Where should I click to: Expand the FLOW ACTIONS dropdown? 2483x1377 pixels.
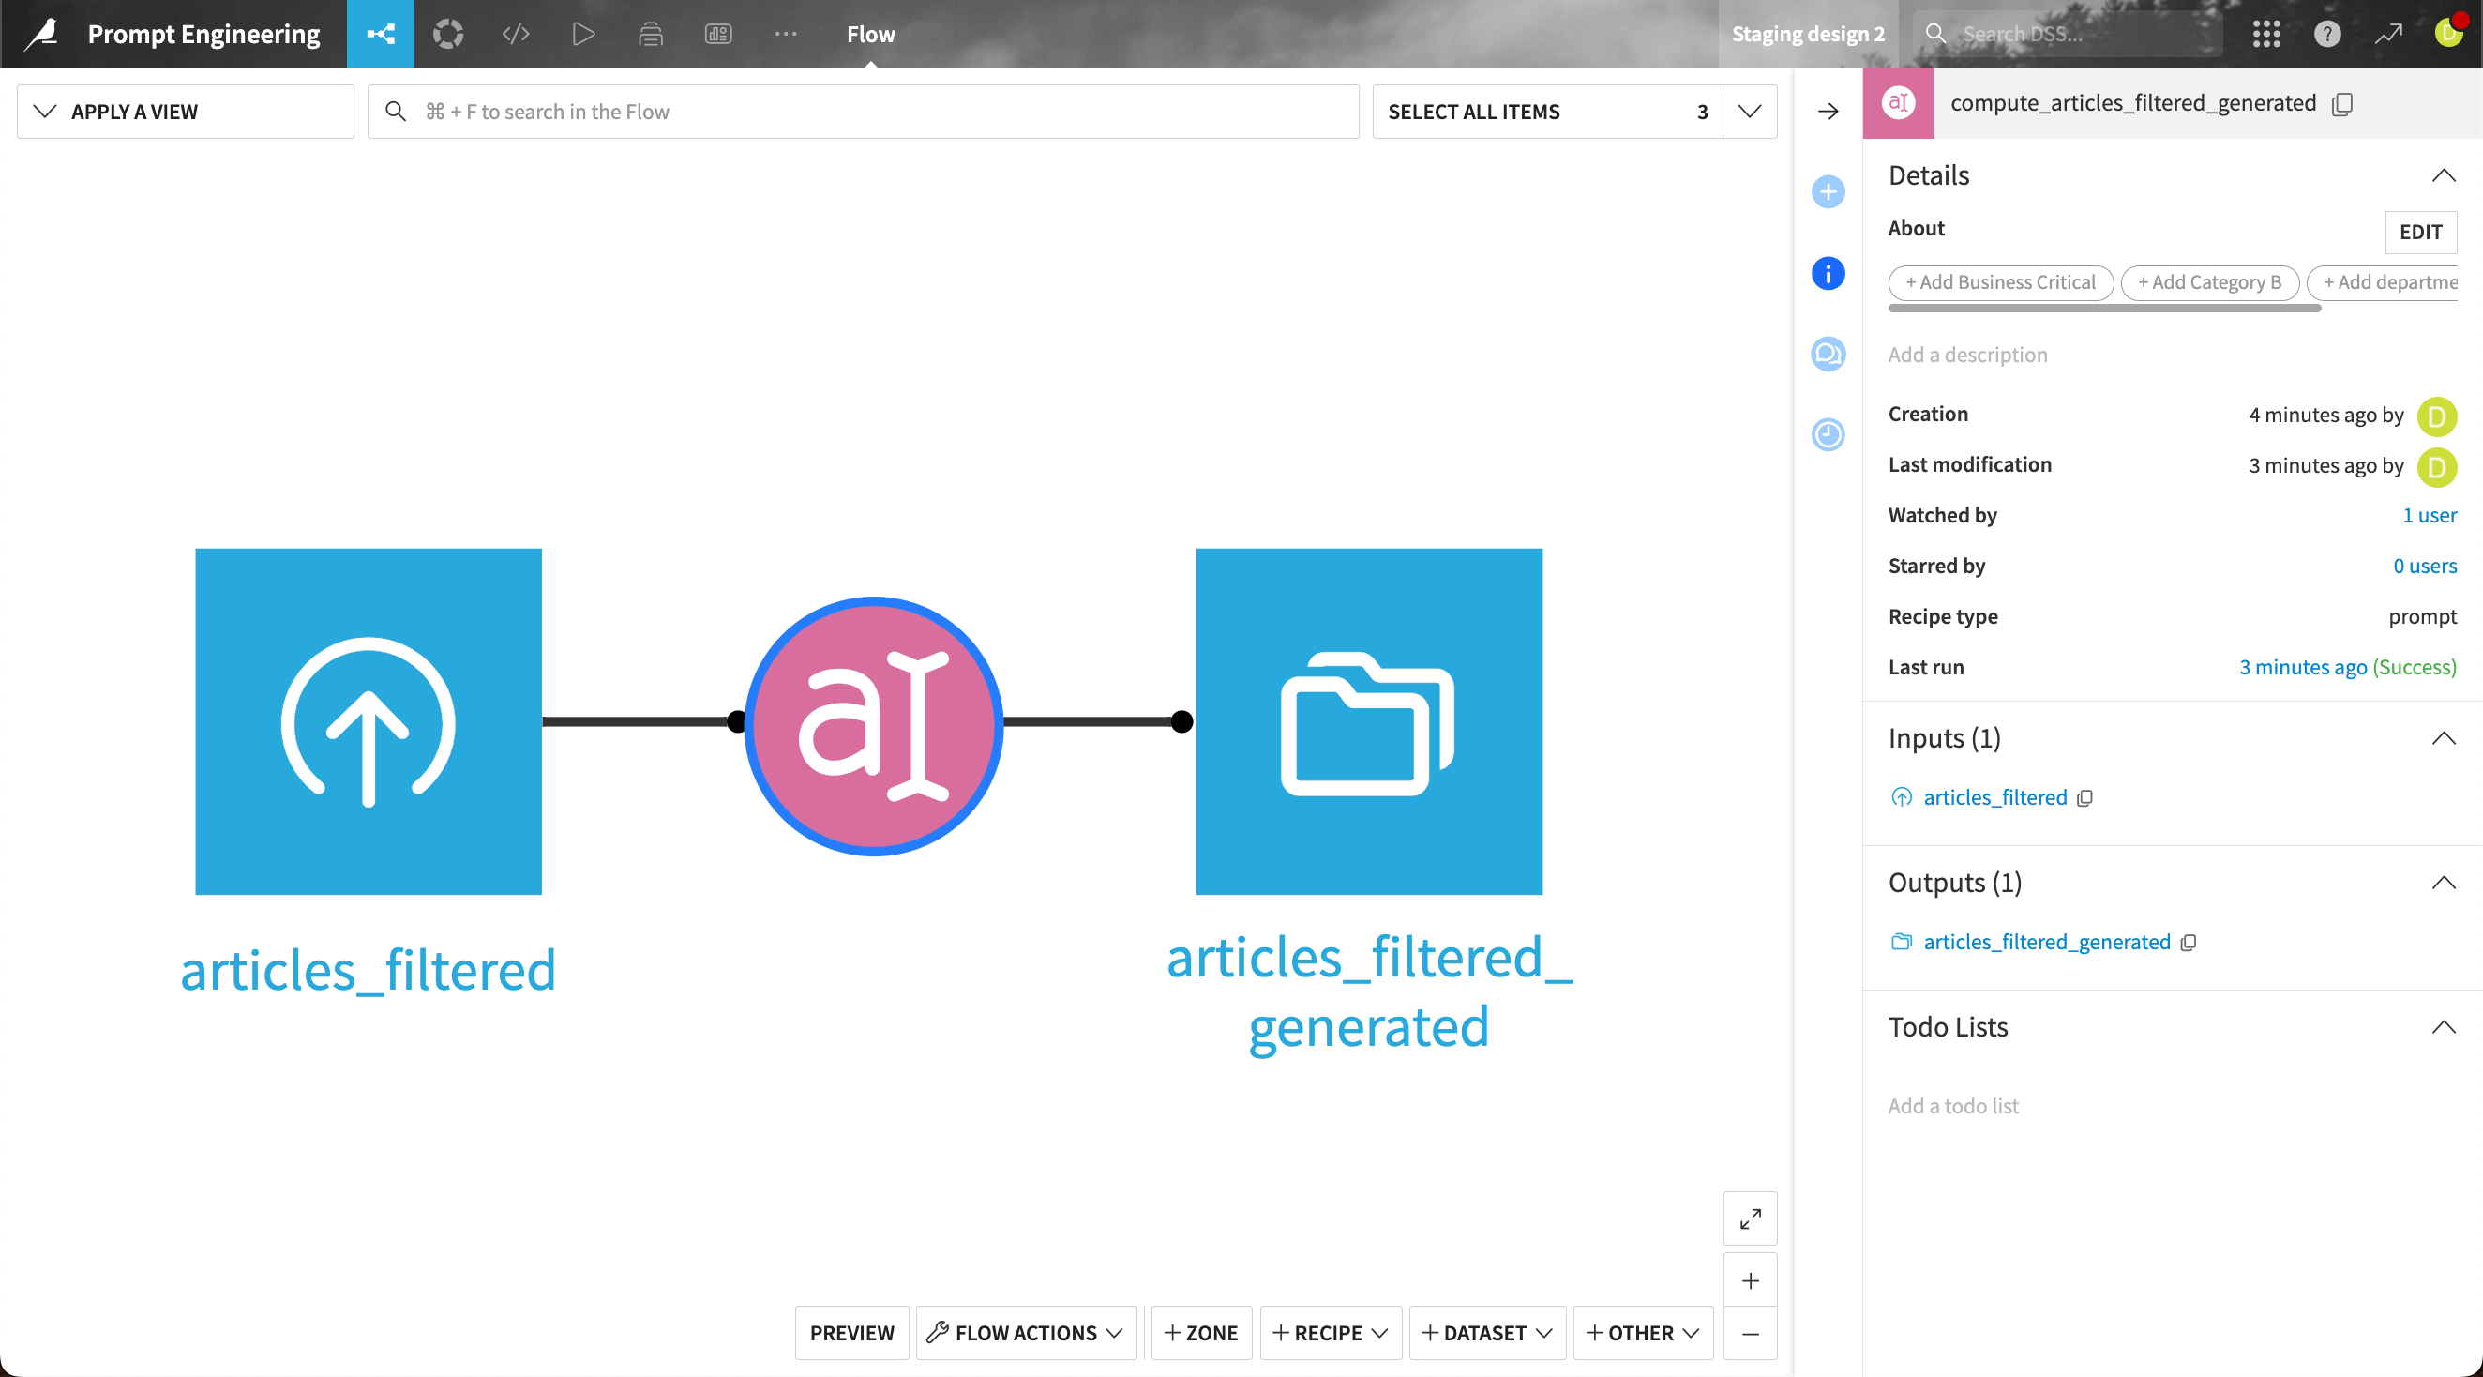tap(1025, 1333)
